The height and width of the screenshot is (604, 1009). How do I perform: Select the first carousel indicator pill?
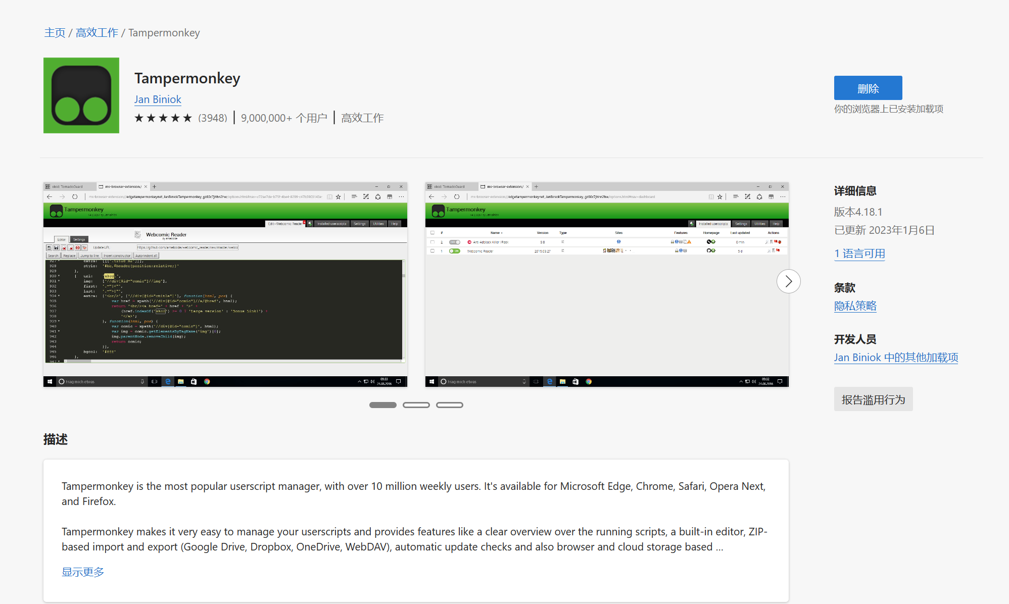click(382, 405)
